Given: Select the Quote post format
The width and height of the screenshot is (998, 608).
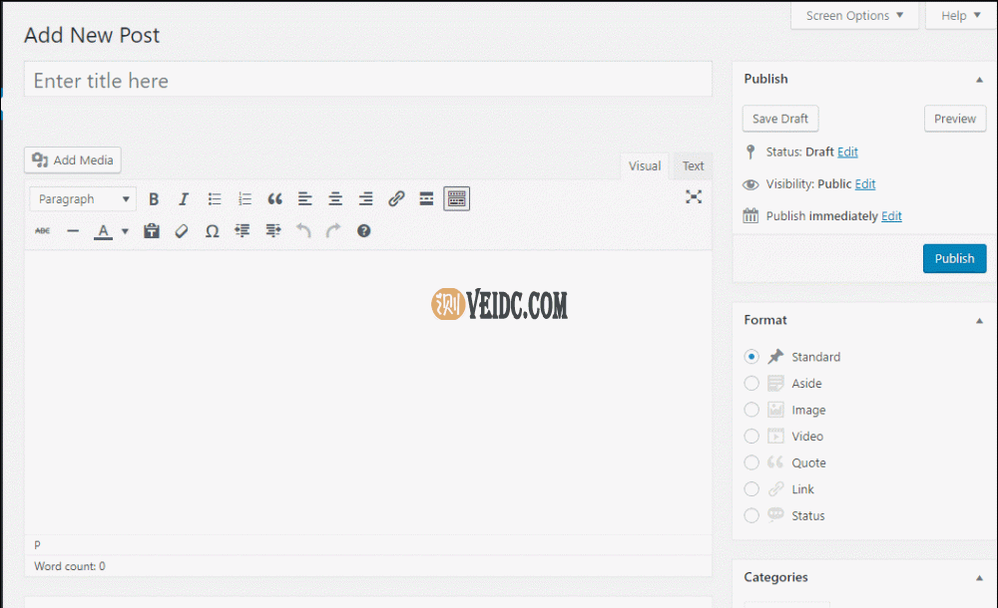Looking at the screenshot, I should [751, 463].
